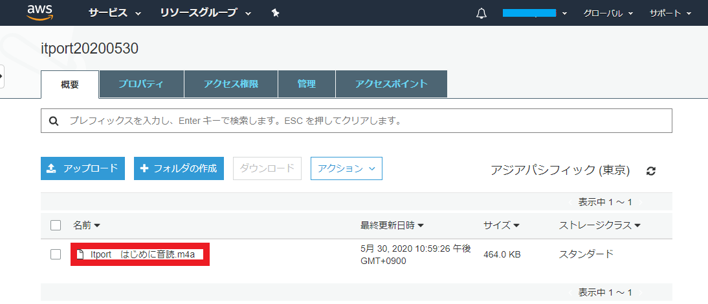Click the pin shortcut icon in header
The height and width of the screenshot is (304, 708).
tap(276, 13)
